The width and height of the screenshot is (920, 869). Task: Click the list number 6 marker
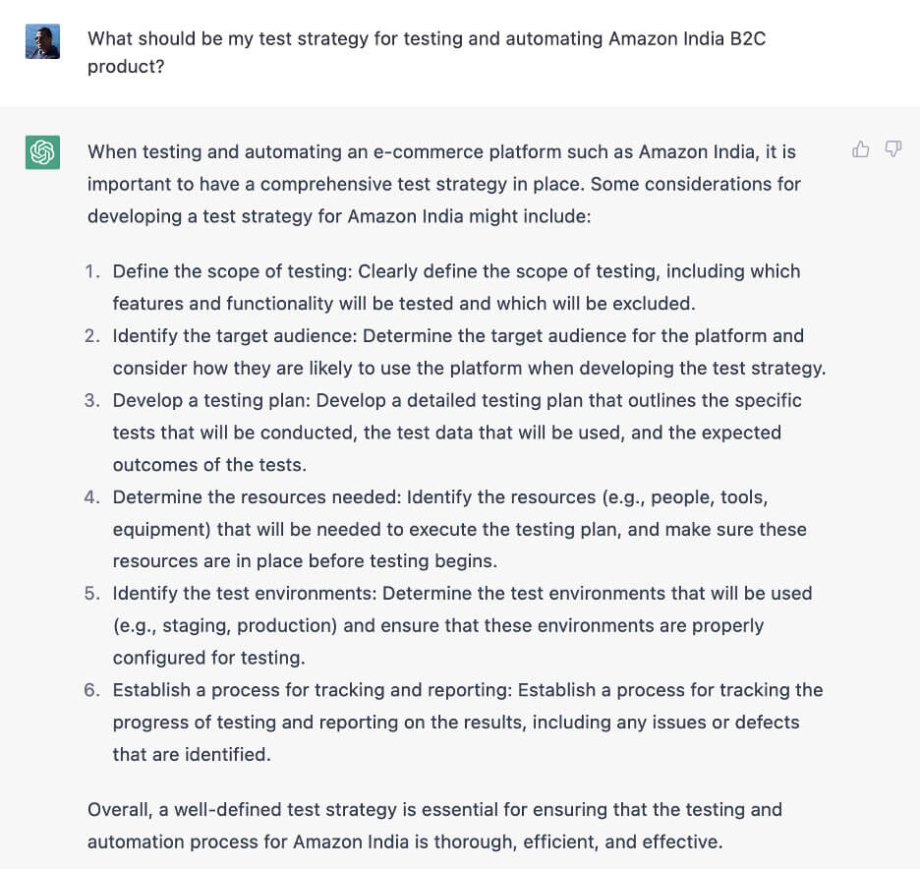coord(92,690)
